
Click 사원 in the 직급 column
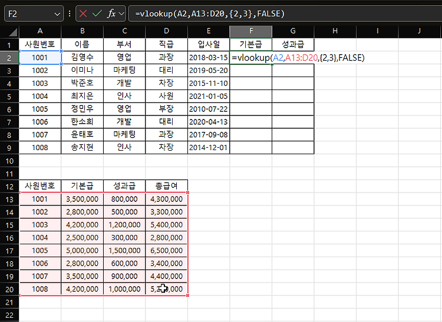(x=166, y=96)
